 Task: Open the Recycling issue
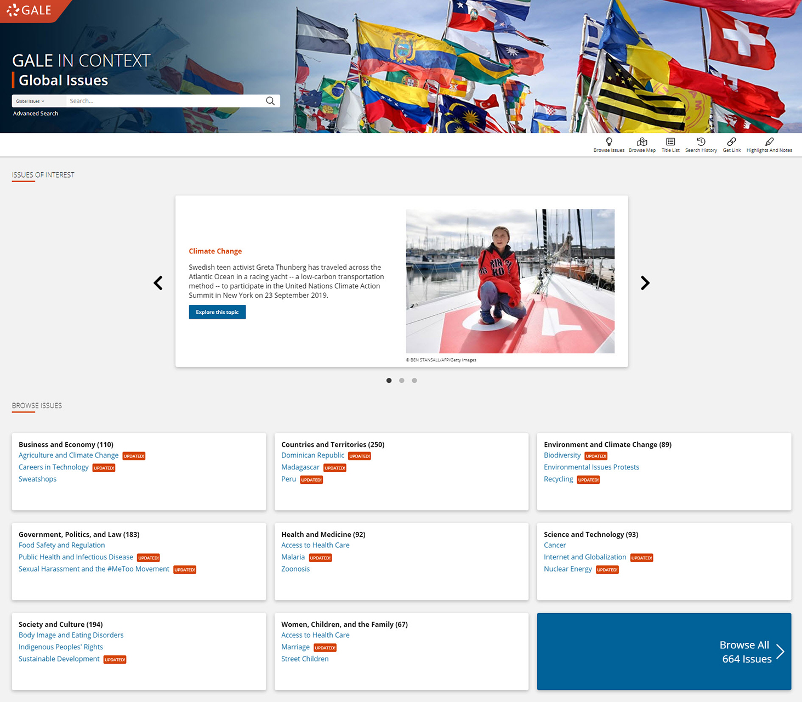point(558,479)
